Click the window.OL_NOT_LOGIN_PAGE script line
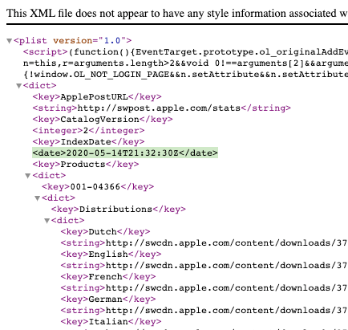Viewport: 348px width, 330px height. 185,74
